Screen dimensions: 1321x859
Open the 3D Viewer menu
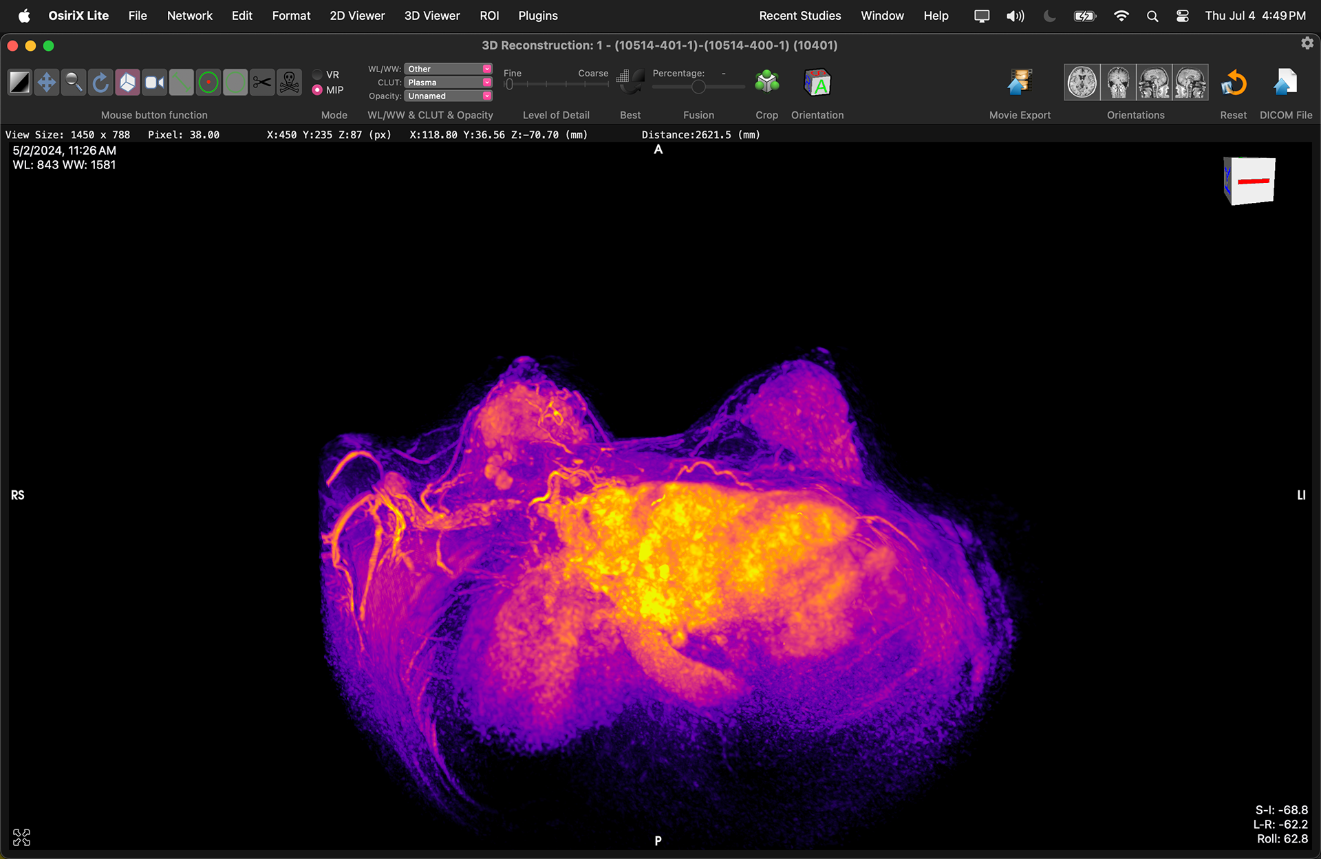pyautogui.click(x=431, y=15)
